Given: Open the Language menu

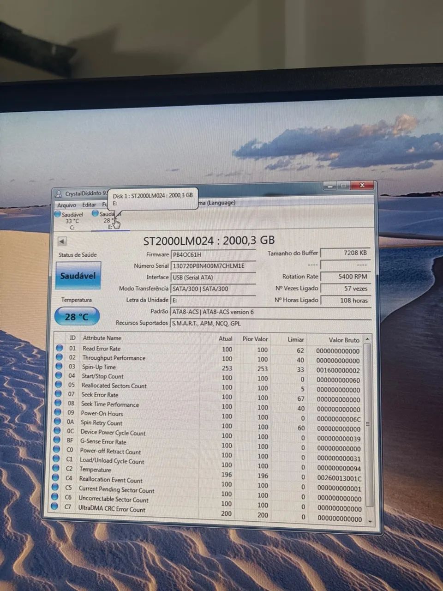Looking at the screenshot, I should (217, 203).
